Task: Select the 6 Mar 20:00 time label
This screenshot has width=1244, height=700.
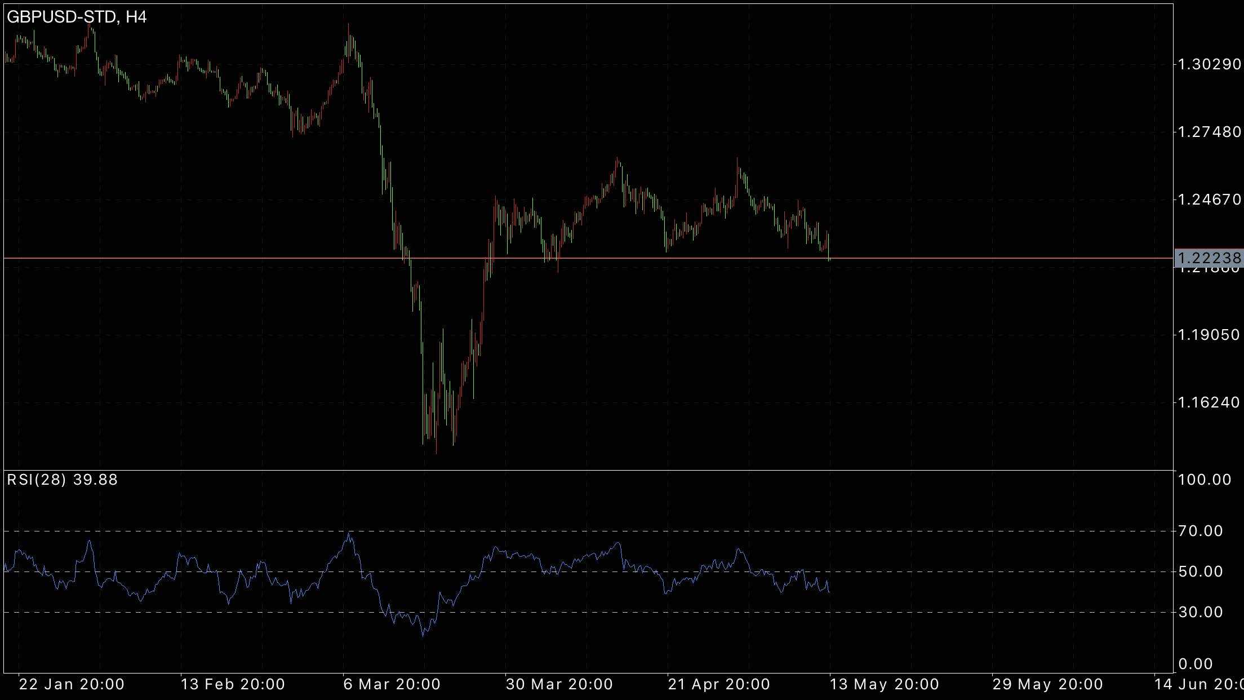Action: [392, 684]
